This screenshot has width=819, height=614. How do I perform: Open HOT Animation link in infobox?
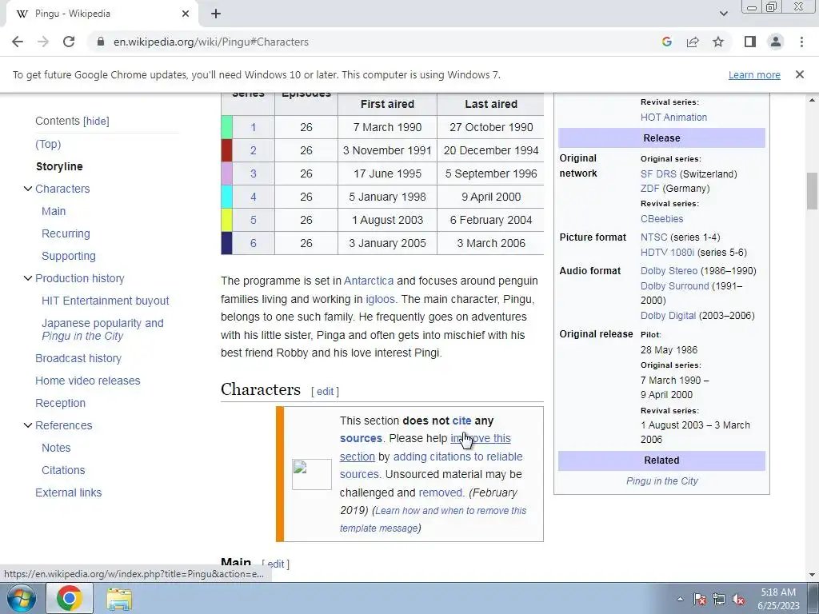tap(673, 118)
